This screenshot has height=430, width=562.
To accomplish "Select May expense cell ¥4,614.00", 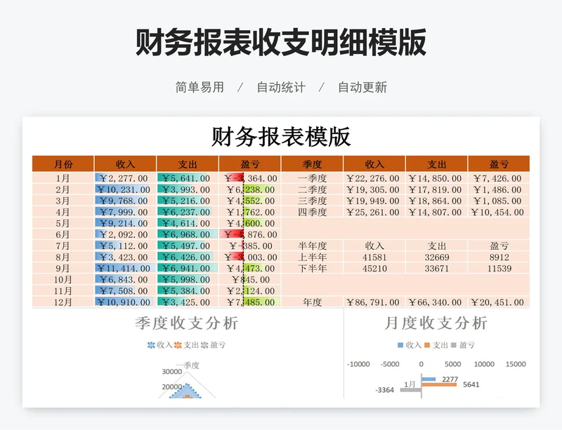I will [188, 223].
